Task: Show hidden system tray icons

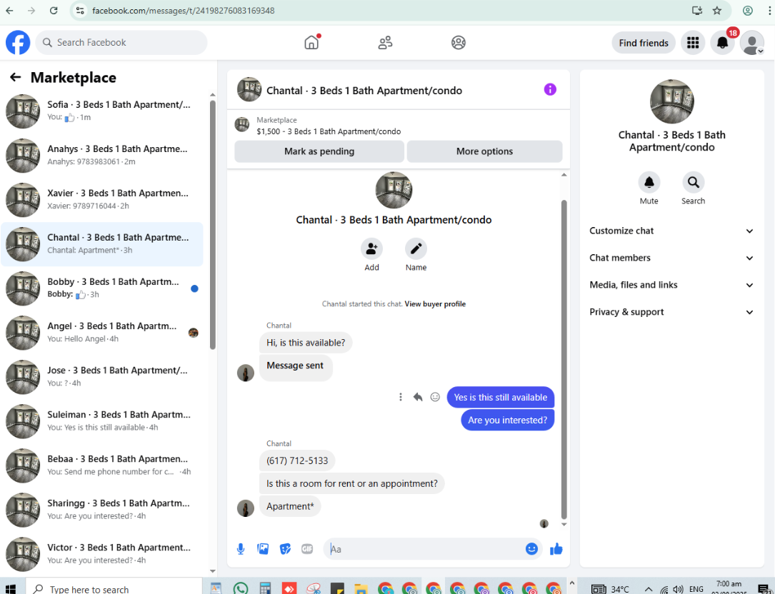Action: tap(649, 589)
